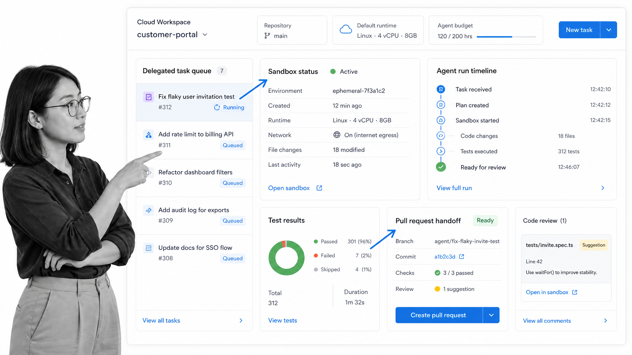
Task: Click the Create pull request button
Action: 439,315
